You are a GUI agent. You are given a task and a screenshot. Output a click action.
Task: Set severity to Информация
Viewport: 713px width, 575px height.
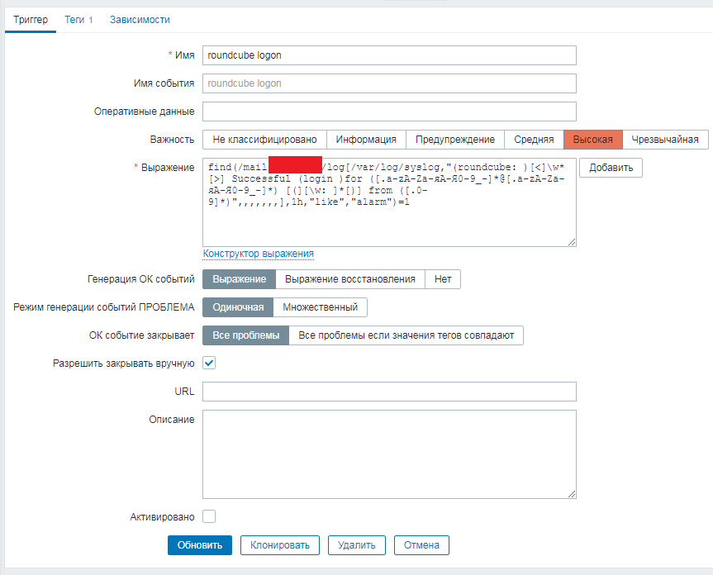point(366,140)
